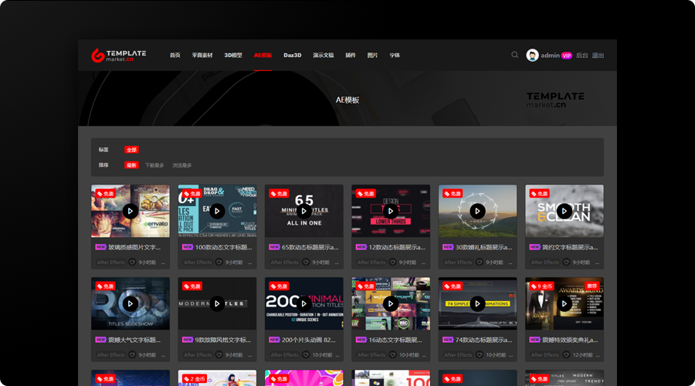Open the SMOOTH & CLEAN thumbnail
695x386 pixels.
coord(564,211)
